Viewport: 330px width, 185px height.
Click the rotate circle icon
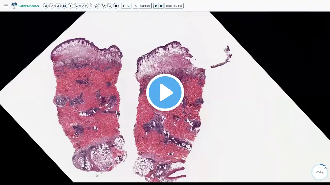[89, 6]
